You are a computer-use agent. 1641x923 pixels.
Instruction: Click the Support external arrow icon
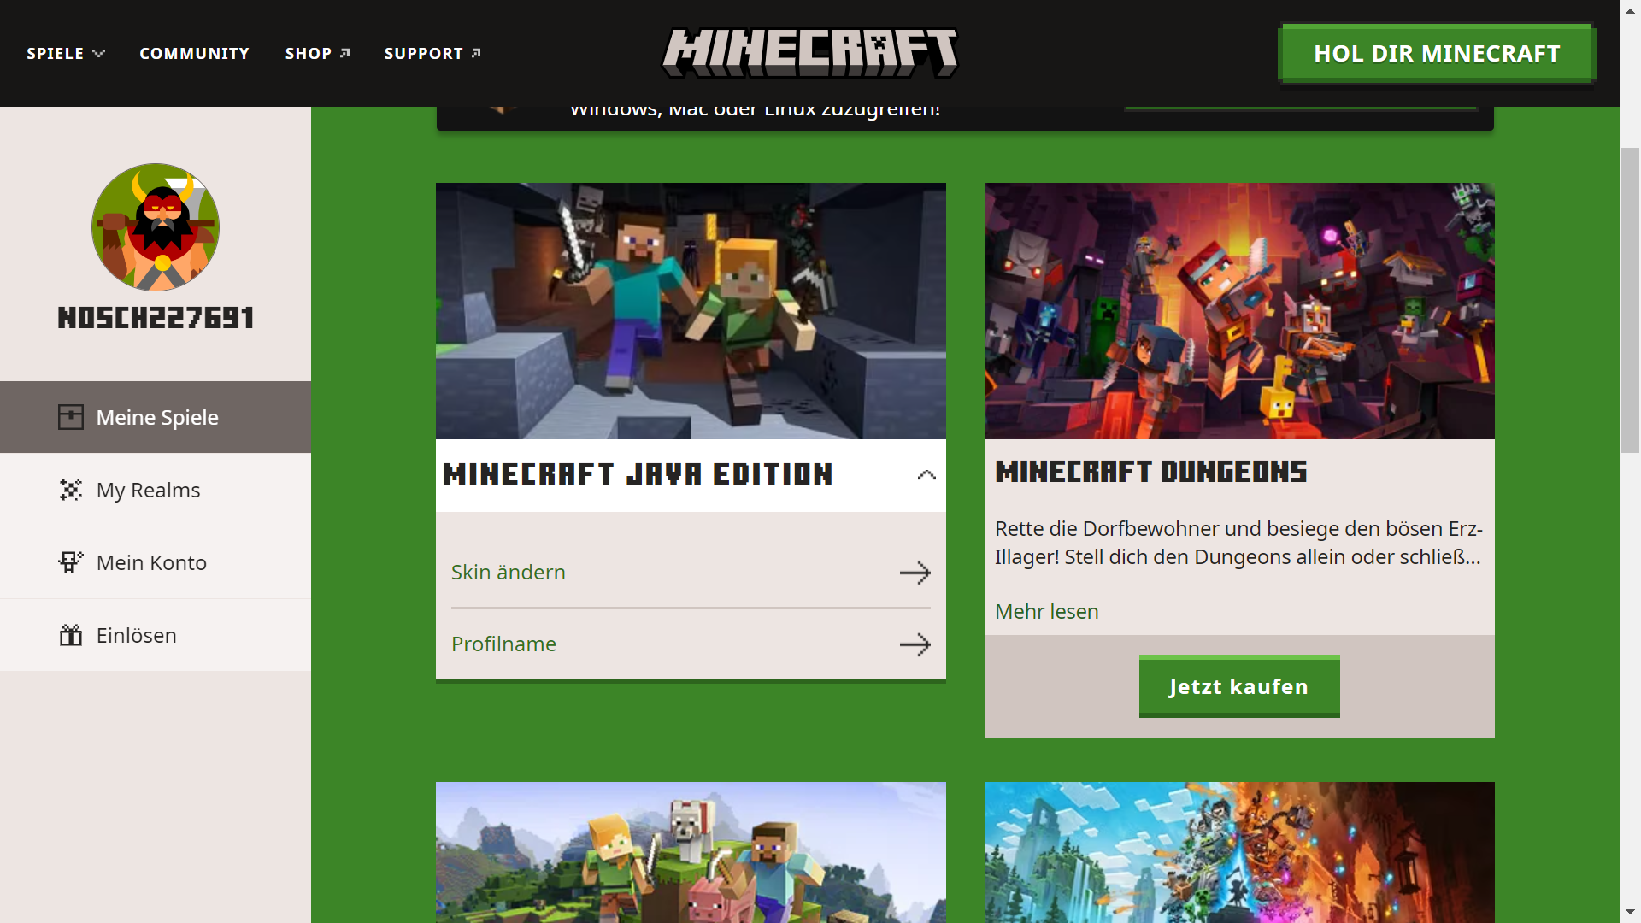tap(476, 53)
